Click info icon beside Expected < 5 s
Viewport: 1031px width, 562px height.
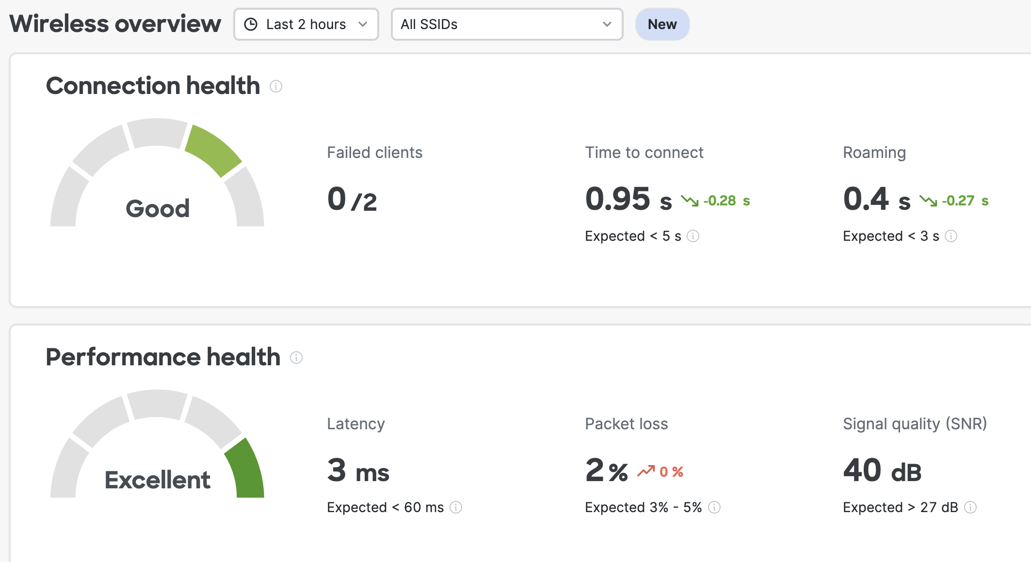click(x=693, y=236)
